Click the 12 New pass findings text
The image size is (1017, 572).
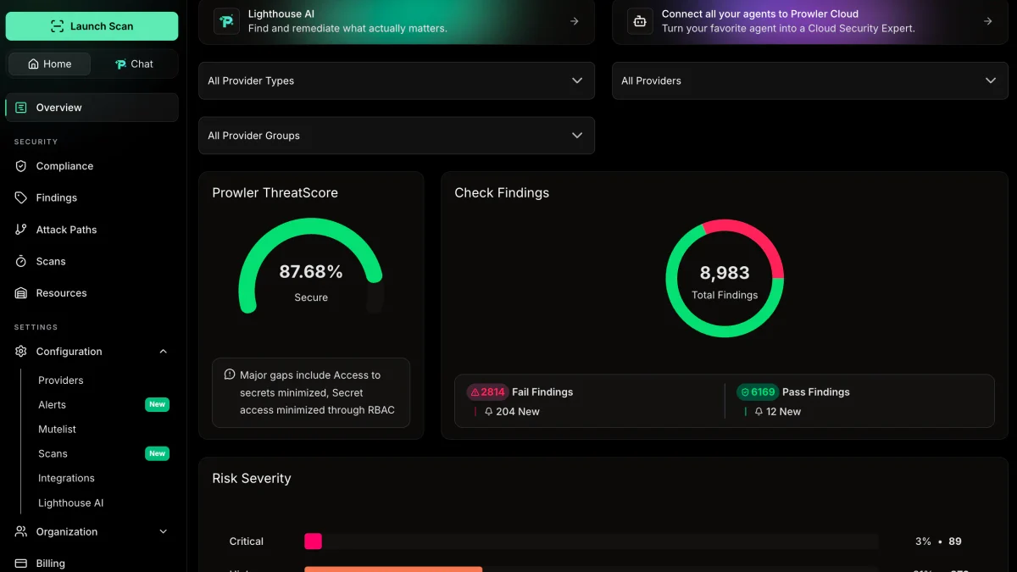[x=784, y=412]
